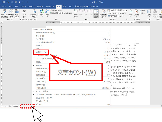Insert a new comment 新しいコメント

tap(76, 13)
